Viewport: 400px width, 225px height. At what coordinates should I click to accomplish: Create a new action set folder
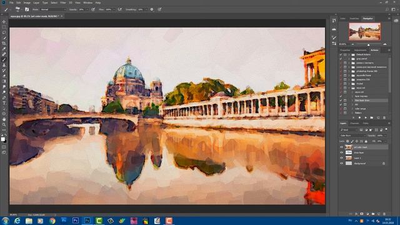(x=372, y=117)
